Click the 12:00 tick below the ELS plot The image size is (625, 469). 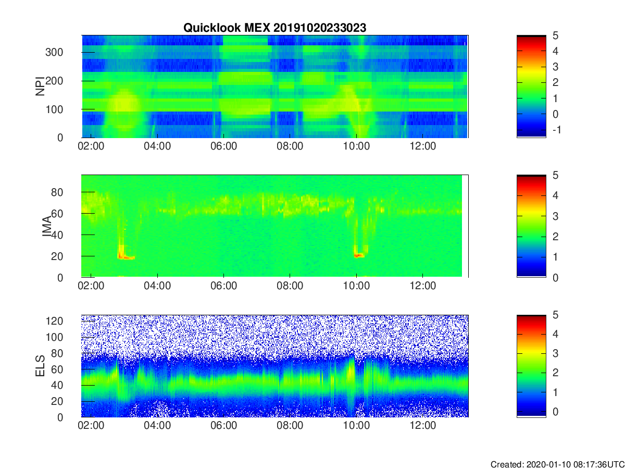tap(423, 426)
